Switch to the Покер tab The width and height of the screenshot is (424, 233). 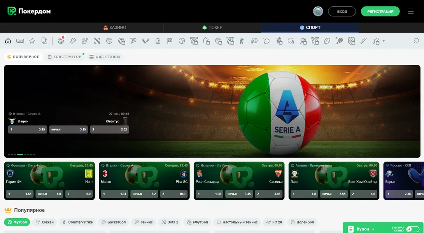point(212,28)
